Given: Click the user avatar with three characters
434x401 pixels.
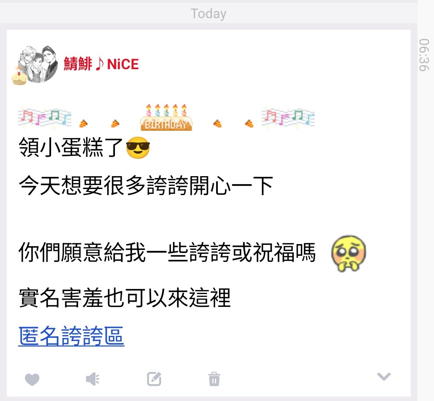Looking at the screenshot, I should coord(38,64).
